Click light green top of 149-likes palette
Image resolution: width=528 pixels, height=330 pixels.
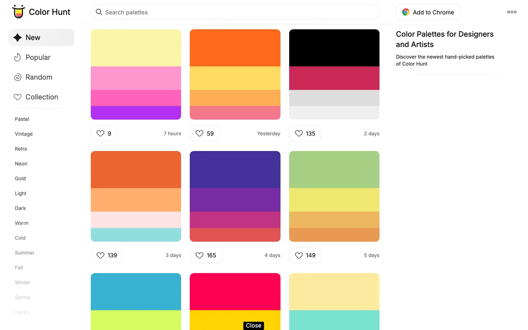334,170
